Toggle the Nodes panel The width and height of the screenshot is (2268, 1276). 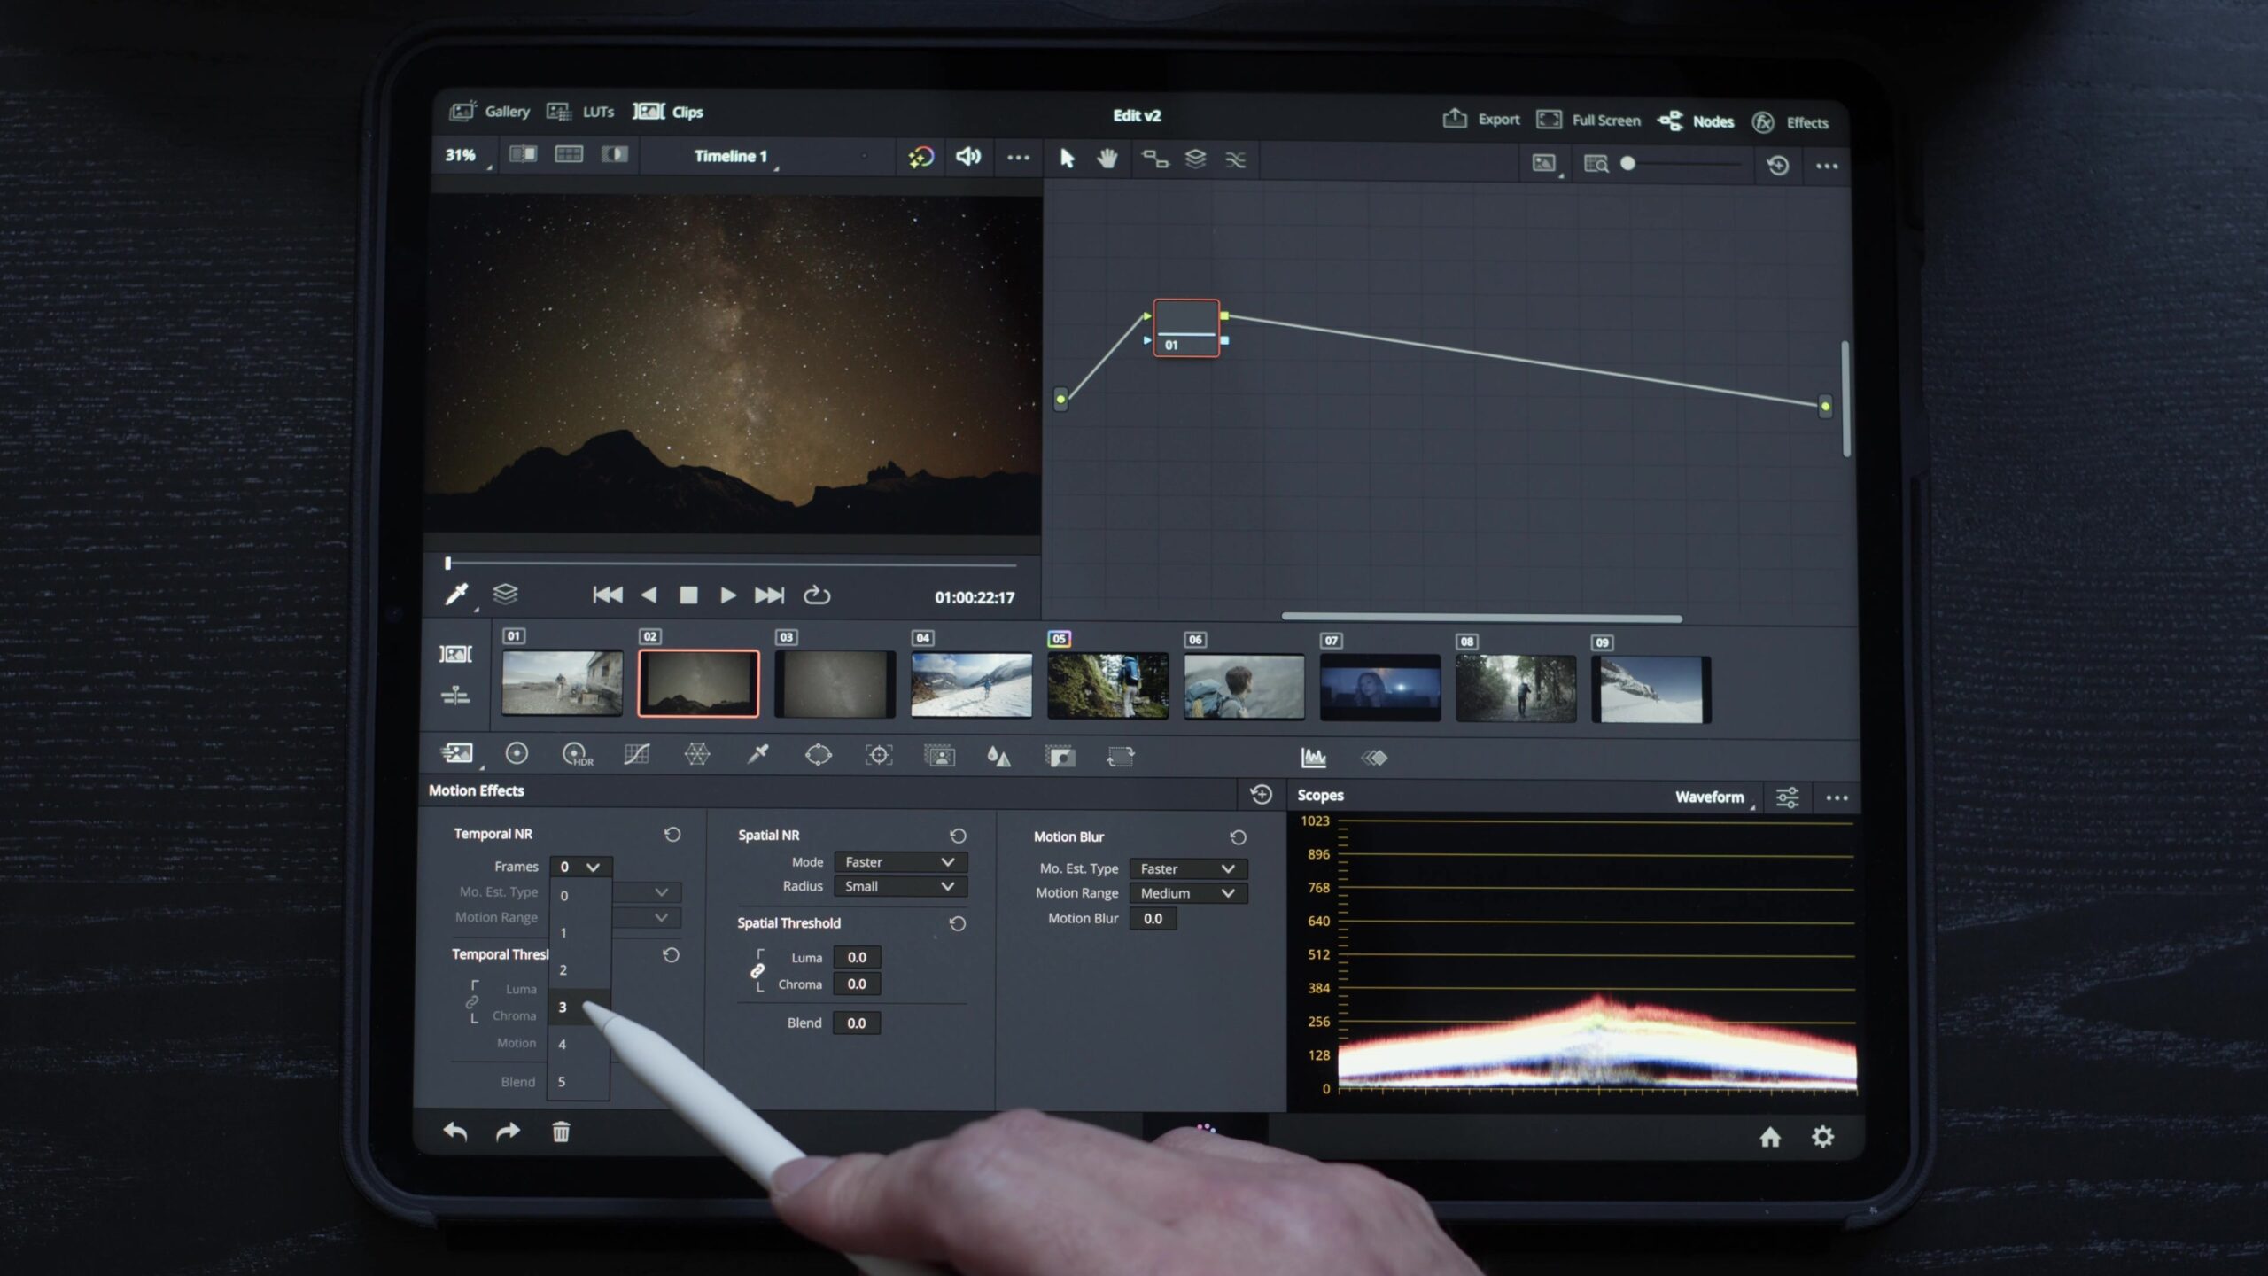pos(1696,121)
